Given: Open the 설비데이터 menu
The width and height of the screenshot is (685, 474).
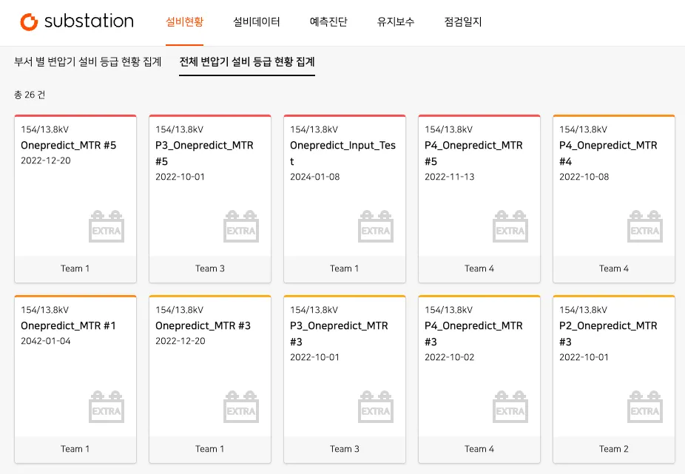Looking at the screenshot, I should coord(256,22).
